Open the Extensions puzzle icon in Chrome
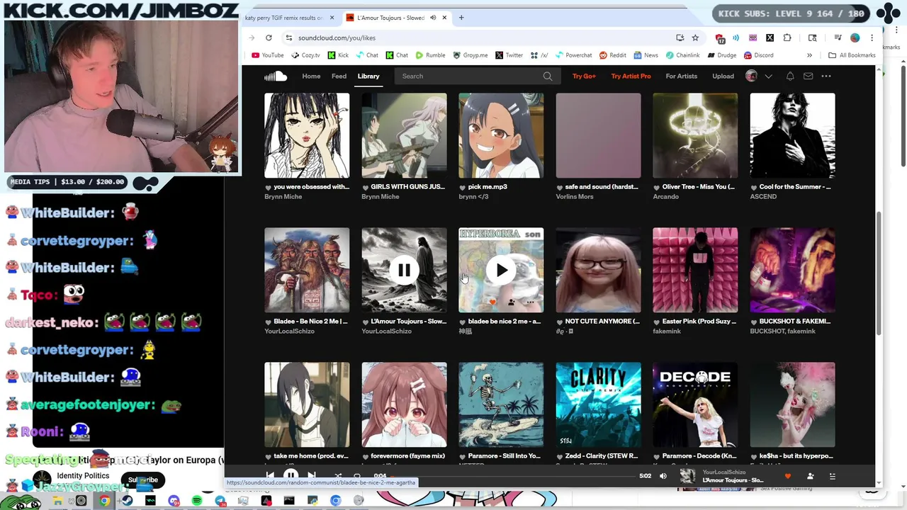Screen dimensions: 907x510 (787, 38)
